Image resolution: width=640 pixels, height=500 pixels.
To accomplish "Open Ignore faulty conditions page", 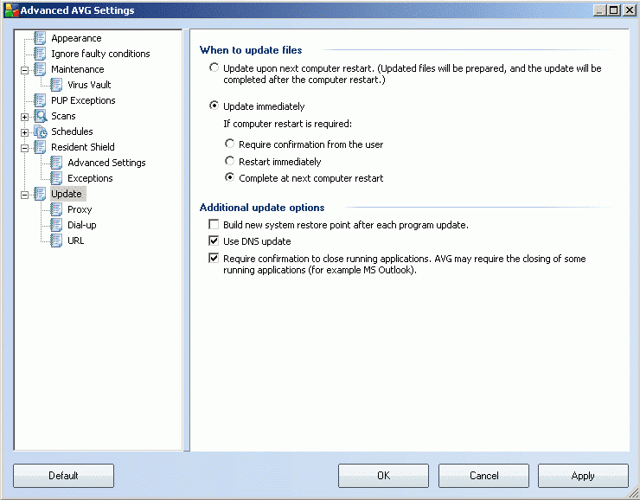I will tap(100, 54).
